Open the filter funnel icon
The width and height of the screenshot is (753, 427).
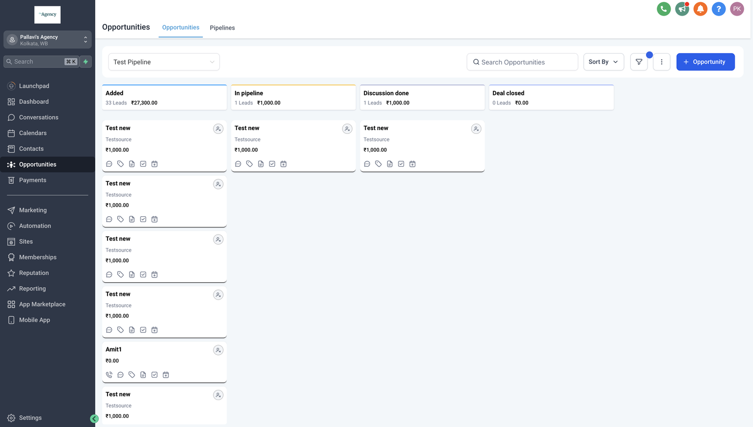click(x=639, y=62)
